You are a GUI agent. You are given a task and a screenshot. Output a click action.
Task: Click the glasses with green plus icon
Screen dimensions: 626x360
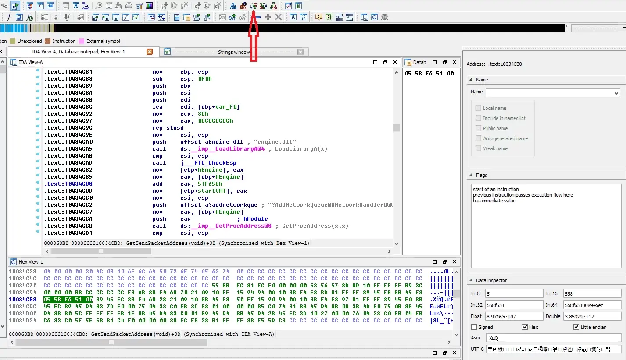233,17
